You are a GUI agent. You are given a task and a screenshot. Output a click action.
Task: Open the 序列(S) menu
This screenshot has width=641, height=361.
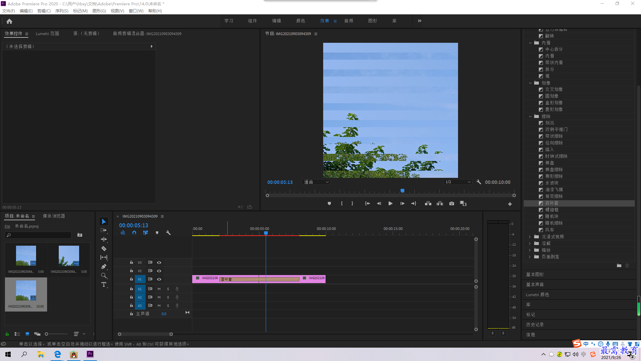click(x=62, y=11)
